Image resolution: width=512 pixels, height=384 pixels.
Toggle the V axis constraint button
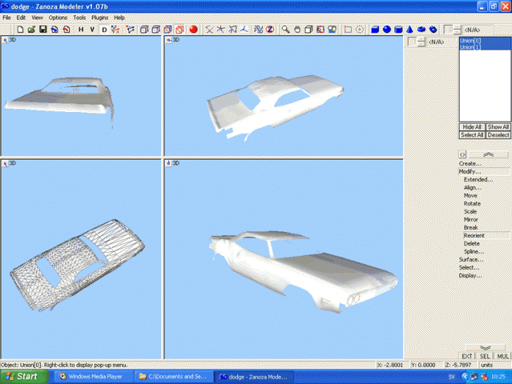point(92,29)
